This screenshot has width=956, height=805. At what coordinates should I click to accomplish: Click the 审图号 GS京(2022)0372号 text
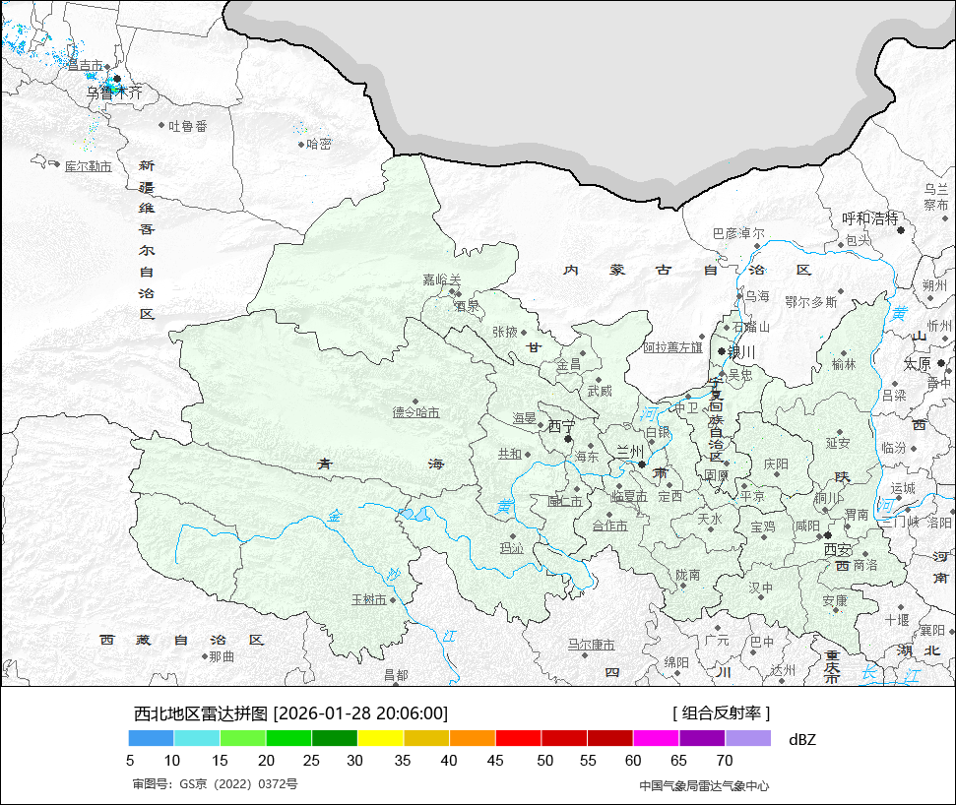(216, 784)
